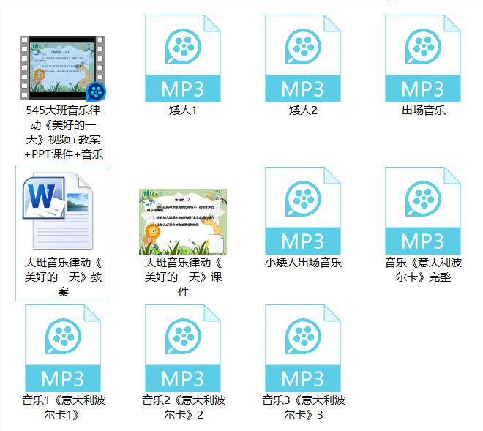Image resolution: width=483 pixels, height=431 pixels.
Task: Click the file name 矮人2
Action: click(303, 110)
